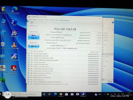Screen dimensions: 133x100
Task: Open the Mail app on the taskbar
Action: 72,94
